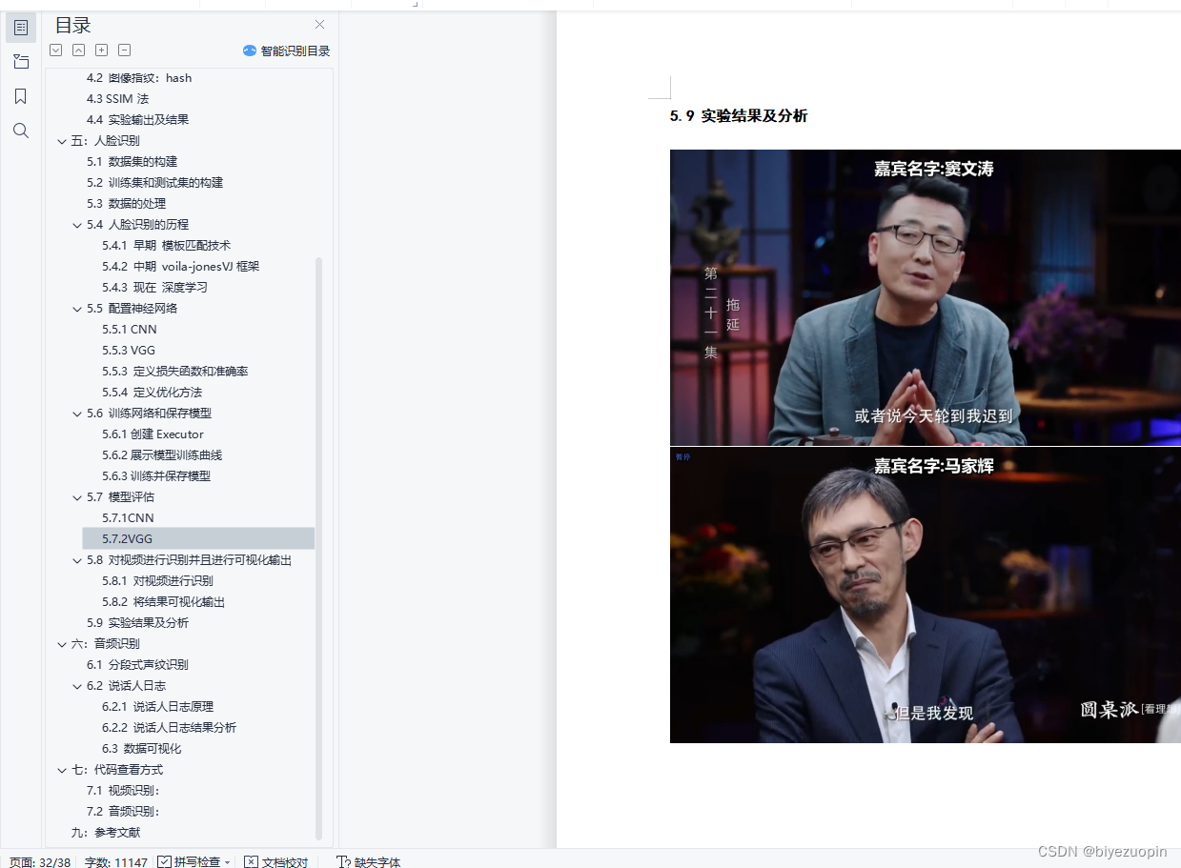Viewport: 1181px width, 868px height.
Task: Select 5.4.3 现在 深度学习
Action: click(x=154, y=288)
